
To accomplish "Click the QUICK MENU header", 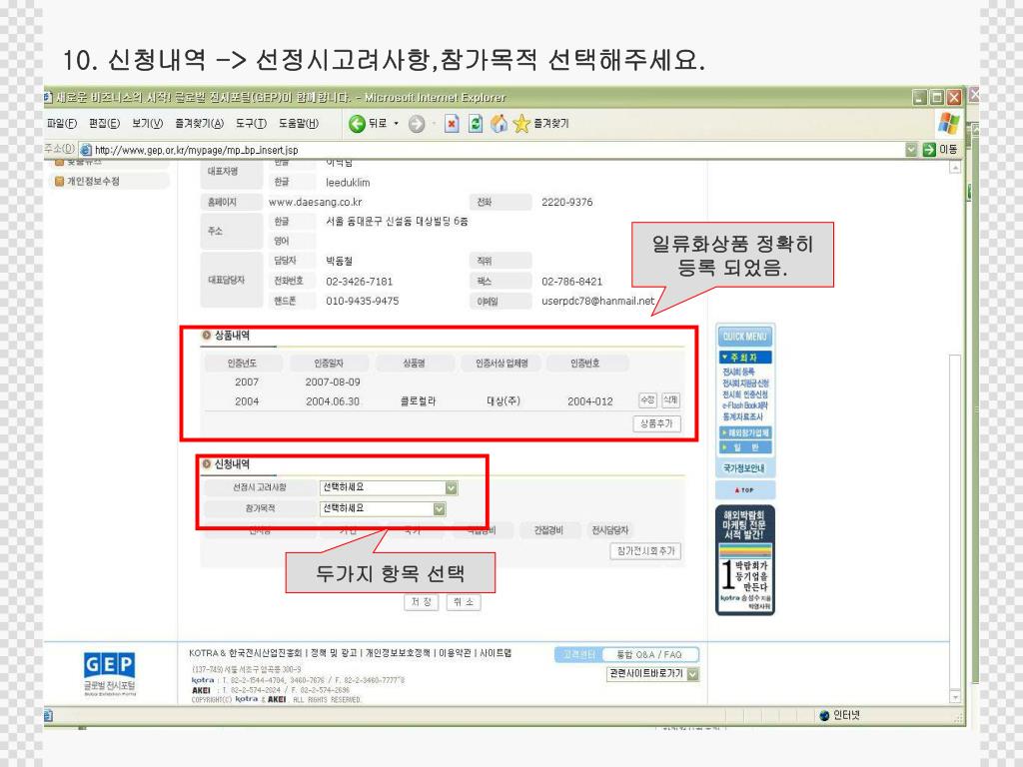I will 745,337.
